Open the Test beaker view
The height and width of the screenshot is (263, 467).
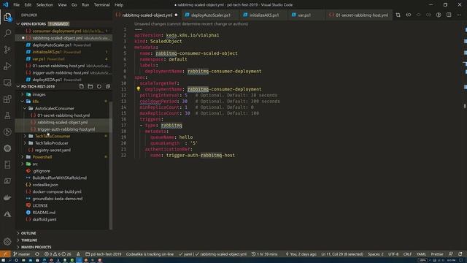pyautogui.click(x=7, y=115)
